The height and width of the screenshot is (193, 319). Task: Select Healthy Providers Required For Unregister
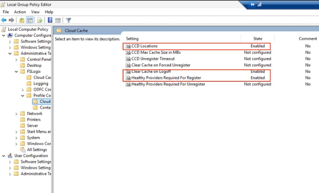pyautogui.click(x=168, y=84)
